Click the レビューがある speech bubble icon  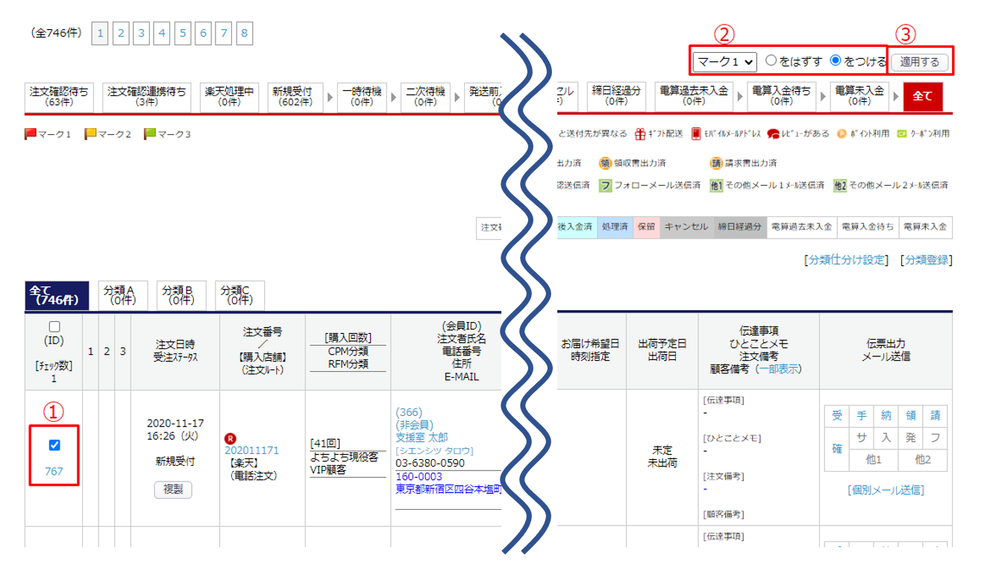[x=774, y=134]
